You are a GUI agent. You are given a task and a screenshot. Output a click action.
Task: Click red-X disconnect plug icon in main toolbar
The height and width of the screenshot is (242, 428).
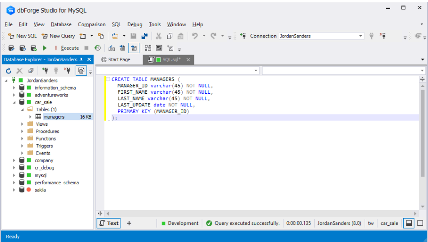coord(383,36)
